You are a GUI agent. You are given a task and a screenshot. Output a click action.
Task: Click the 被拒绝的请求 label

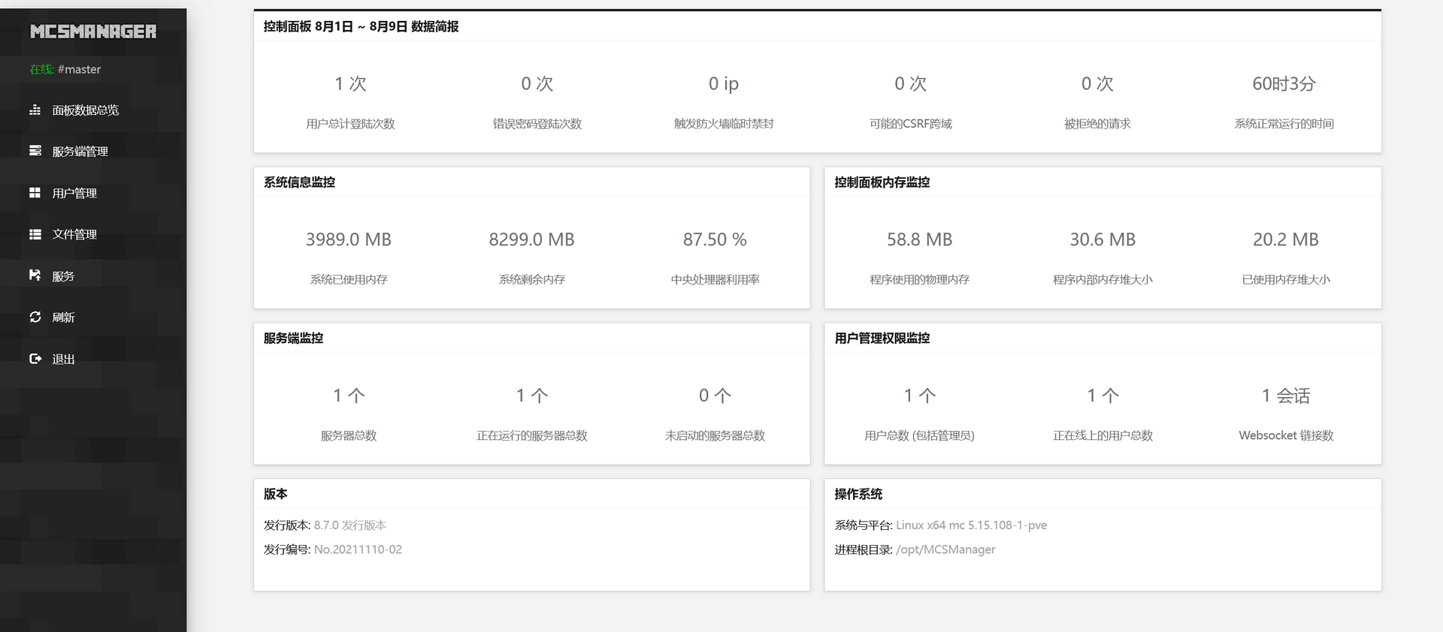[x=1097, y=124]
